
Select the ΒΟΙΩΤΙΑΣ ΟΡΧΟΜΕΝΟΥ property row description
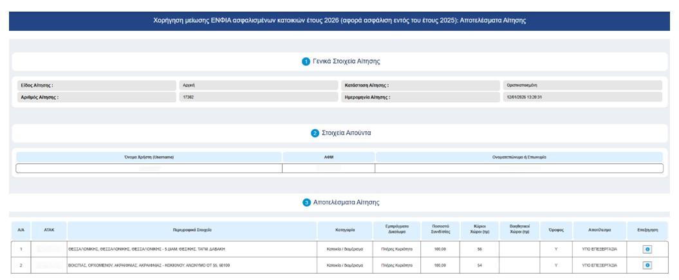click(x=149, y=265)
